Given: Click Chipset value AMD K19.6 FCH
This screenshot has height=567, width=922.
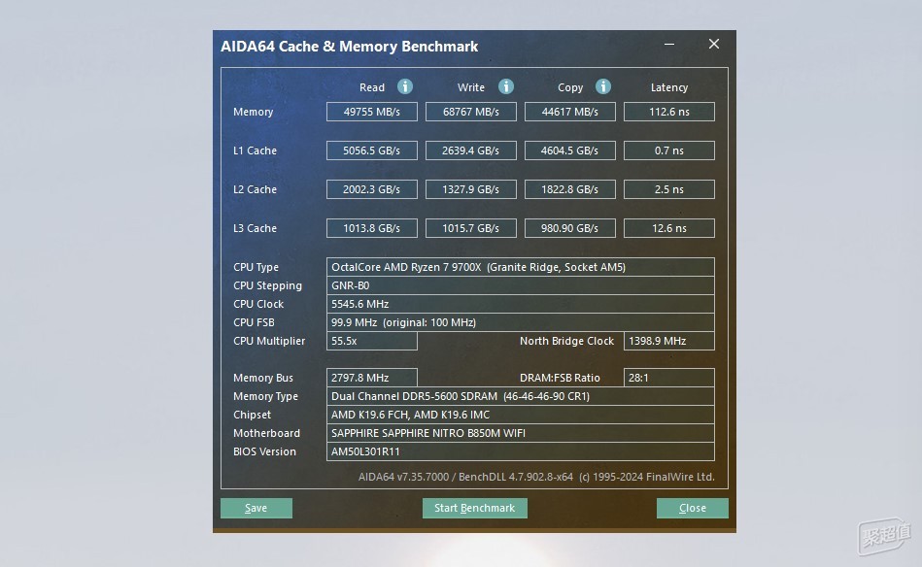Looking at the screenshot, I should pos(521,415).
